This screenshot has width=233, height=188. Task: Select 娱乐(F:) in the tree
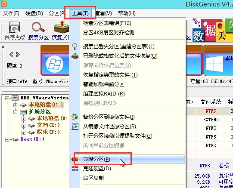click(x=48, y=132)
